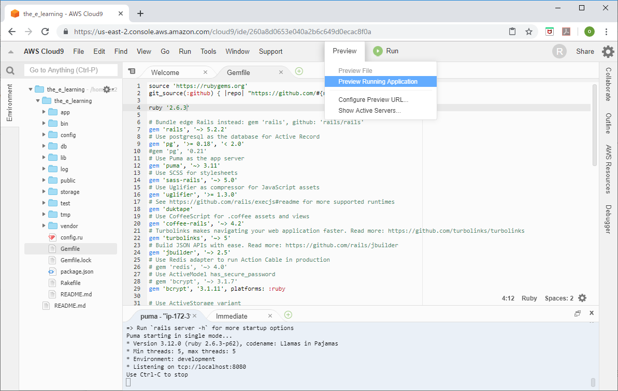This screenshot has width=618, height=391.
Task: Close the Gemfile editor tab
Action: [x=281, y=72]
